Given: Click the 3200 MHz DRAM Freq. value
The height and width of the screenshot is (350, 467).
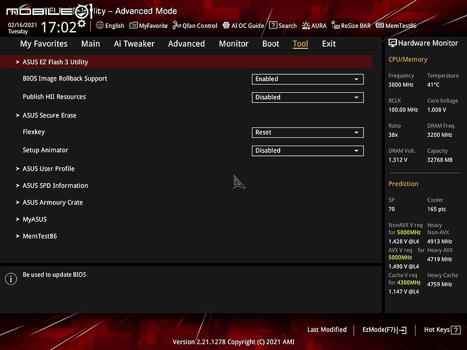Looking at the screenshot, I should click(x=440, y=135).
